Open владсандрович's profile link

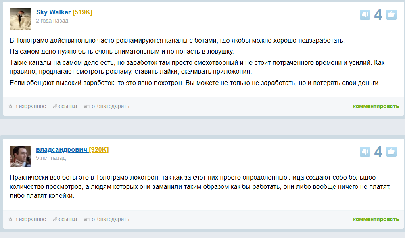(x=61, y=150)
